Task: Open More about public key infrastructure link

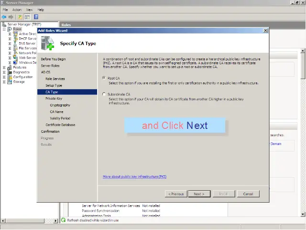Action: click(134, 176)
